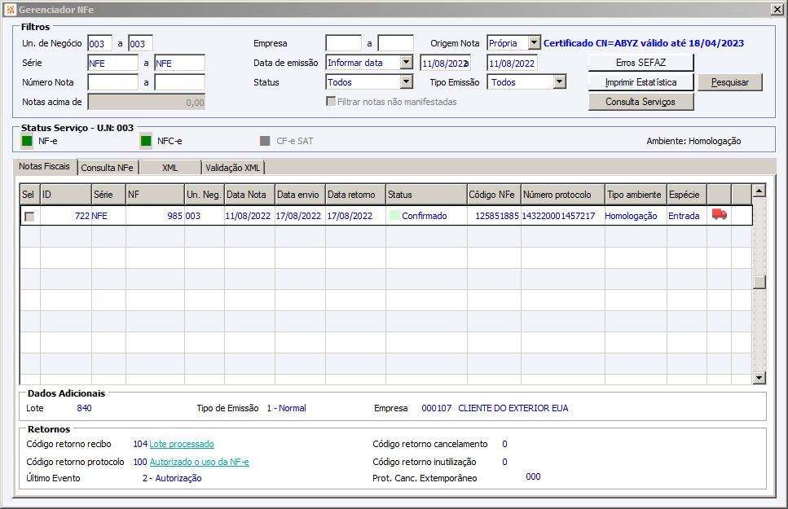Switch to the Consulta NFe tab
Image resolution: width=788 pixels, height=509 pixels.
click(108, 168)
